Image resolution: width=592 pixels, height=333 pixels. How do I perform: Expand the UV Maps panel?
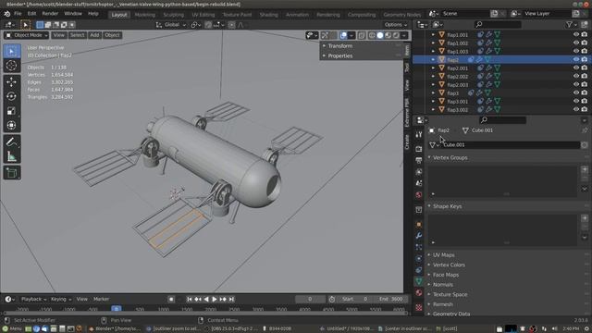coord(444,255)
